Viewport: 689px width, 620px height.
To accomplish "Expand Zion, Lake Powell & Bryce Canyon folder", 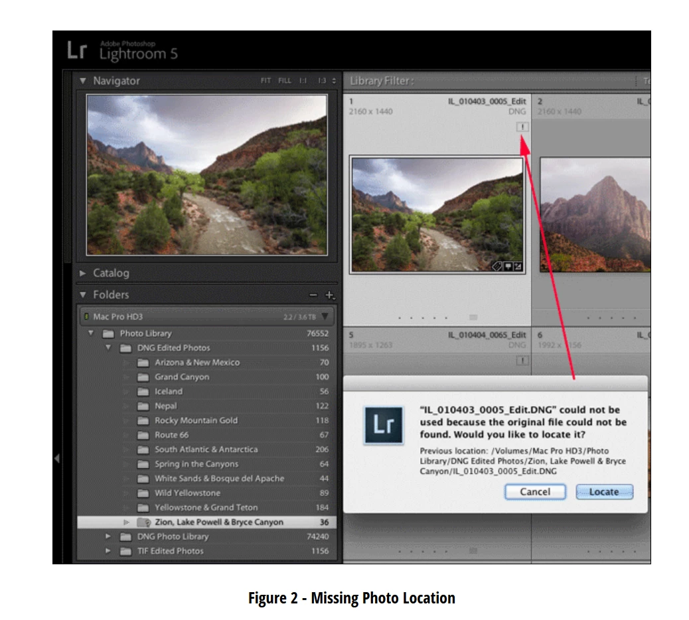I will click(x=126, y=522).
